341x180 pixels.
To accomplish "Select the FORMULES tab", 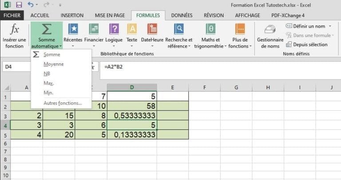I will click(x=148, y=16).
